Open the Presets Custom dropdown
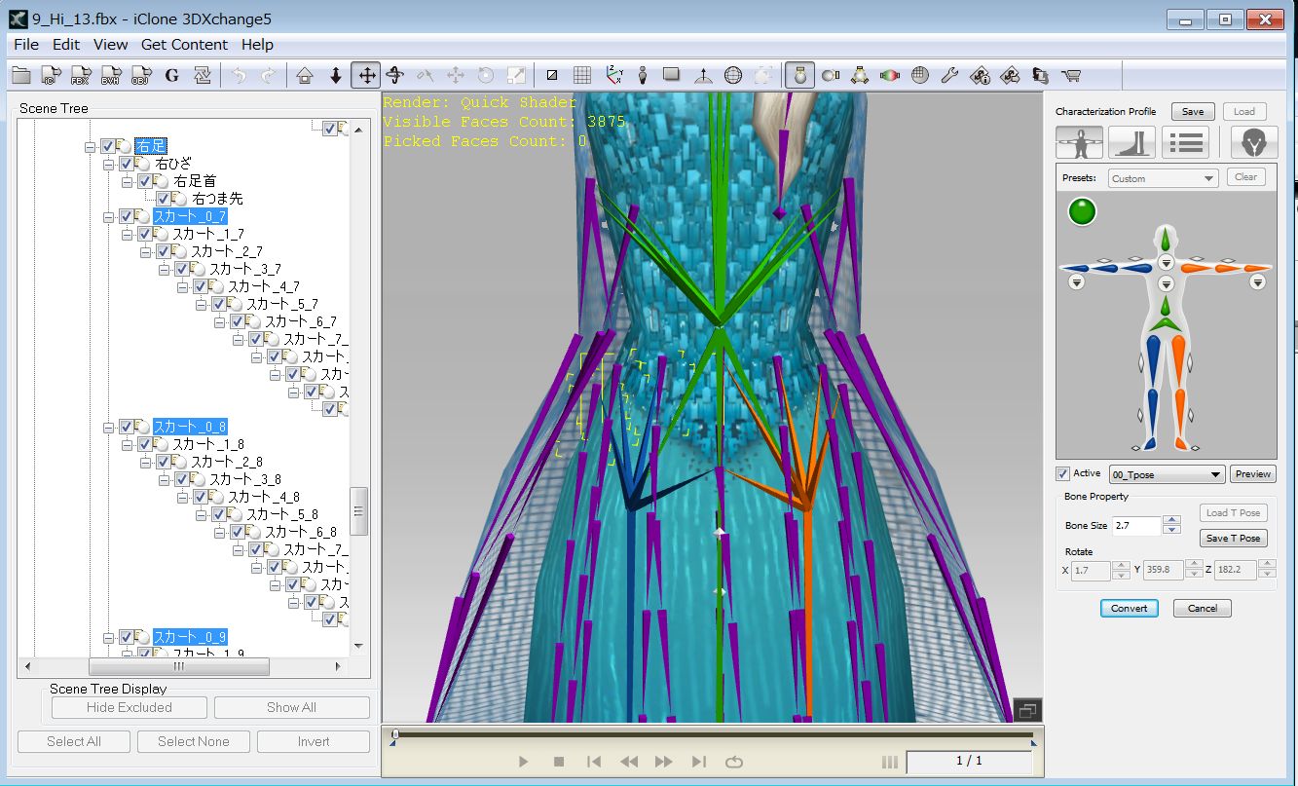This screenshot has width=1298, height=786. tap(1164, 178)
